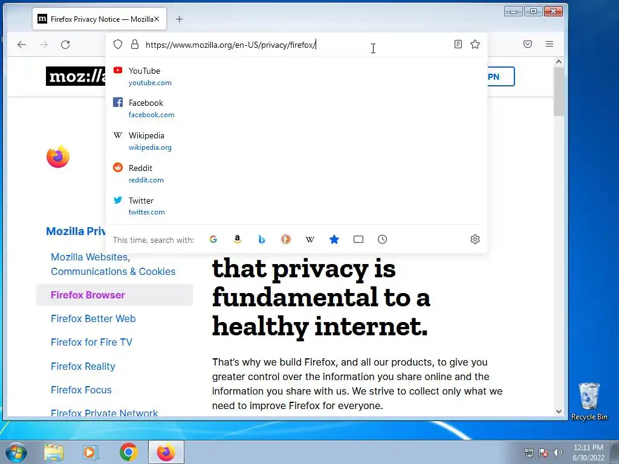This screenshot has width=619, height=464.
Task: Click Firefox taskbar button
Action: point(166,452)
